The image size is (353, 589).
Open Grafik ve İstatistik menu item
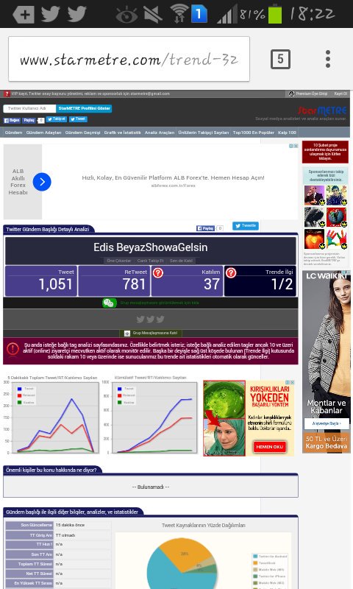pos(122,133)
